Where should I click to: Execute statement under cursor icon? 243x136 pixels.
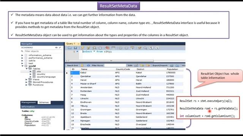[x=88, y=48]
